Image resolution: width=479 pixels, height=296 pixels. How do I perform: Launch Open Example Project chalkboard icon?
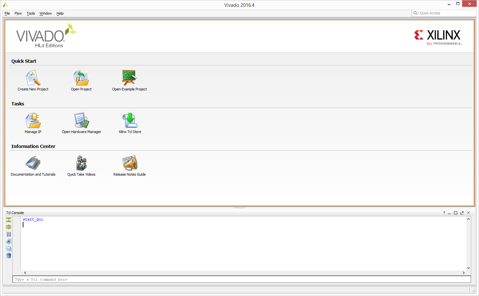tap(129, 78)
